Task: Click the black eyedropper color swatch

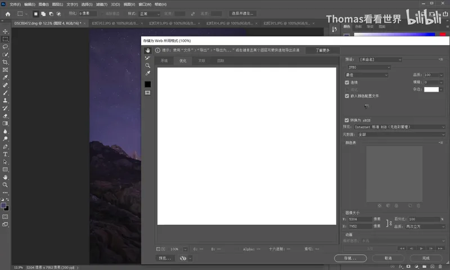Action: point(147,84)
